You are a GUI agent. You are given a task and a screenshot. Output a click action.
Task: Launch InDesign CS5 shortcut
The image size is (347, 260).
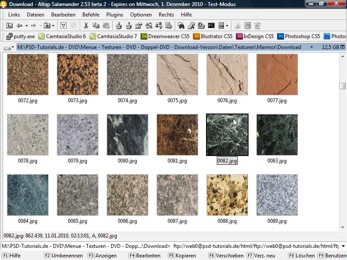click(x=255, y=36)
